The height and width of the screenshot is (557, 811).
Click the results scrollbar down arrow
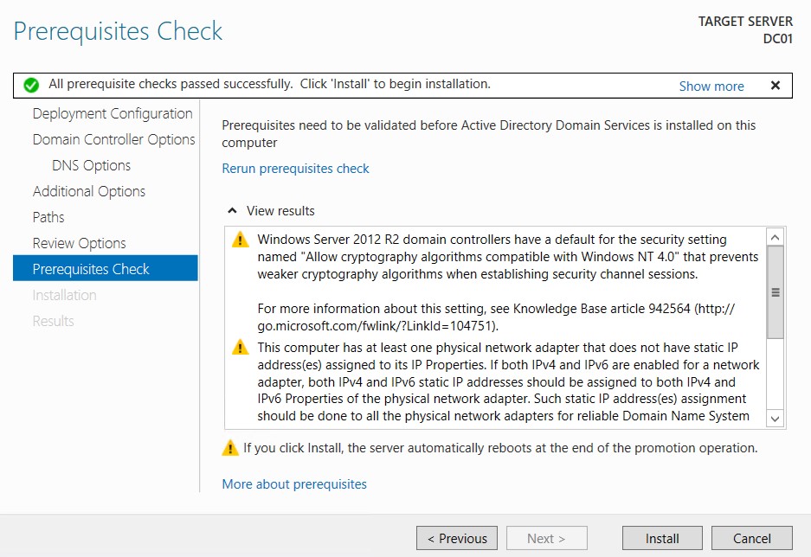(x=775, y=419)
